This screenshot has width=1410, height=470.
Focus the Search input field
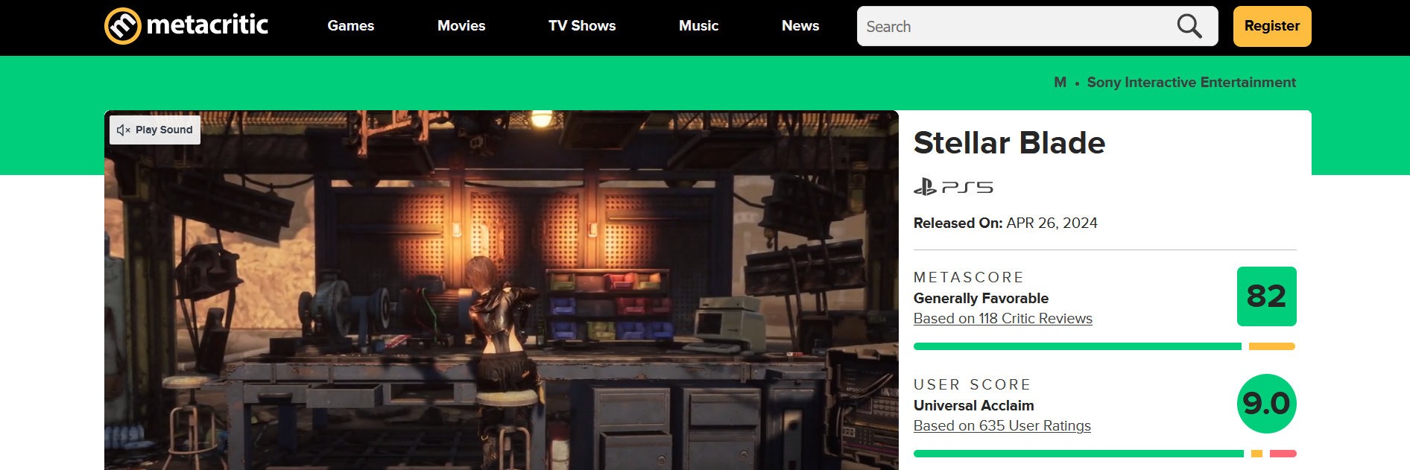(1014, 27)
